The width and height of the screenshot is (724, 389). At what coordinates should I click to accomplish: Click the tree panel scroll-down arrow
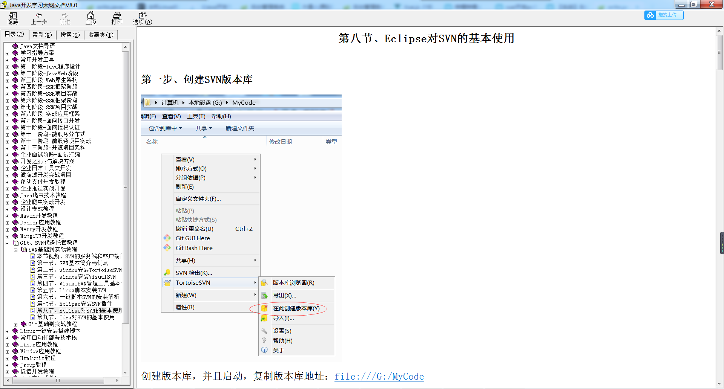click(x=125, y=372)
